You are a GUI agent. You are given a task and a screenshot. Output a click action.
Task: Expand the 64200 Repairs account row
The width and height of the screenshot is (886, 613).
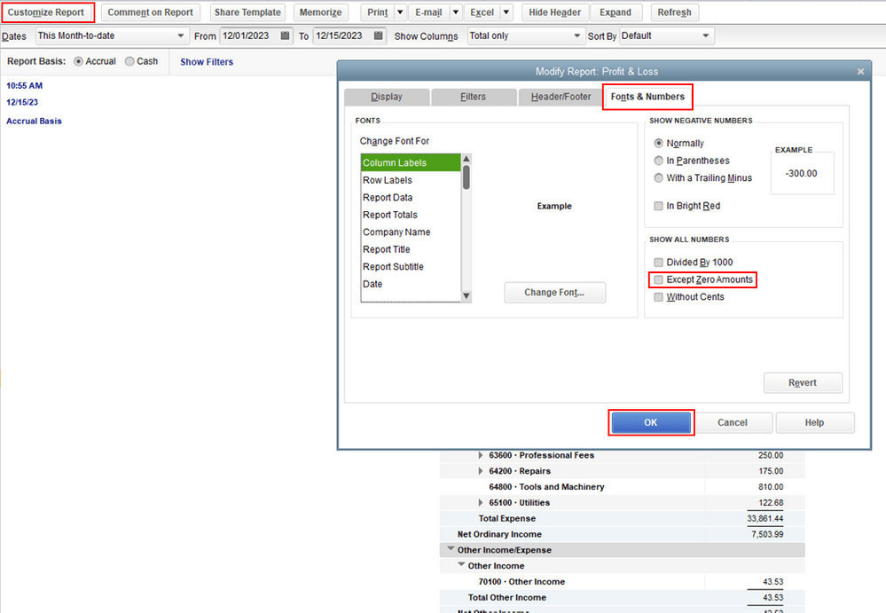point(480,472)
